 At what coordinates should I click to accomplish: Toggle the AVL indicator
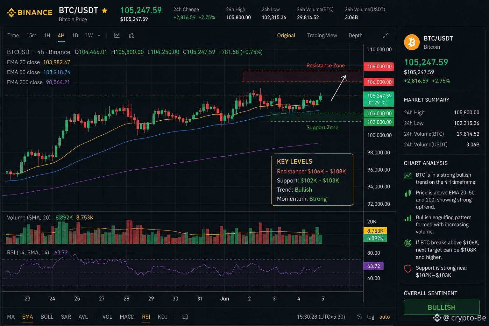tap(83, 316)
